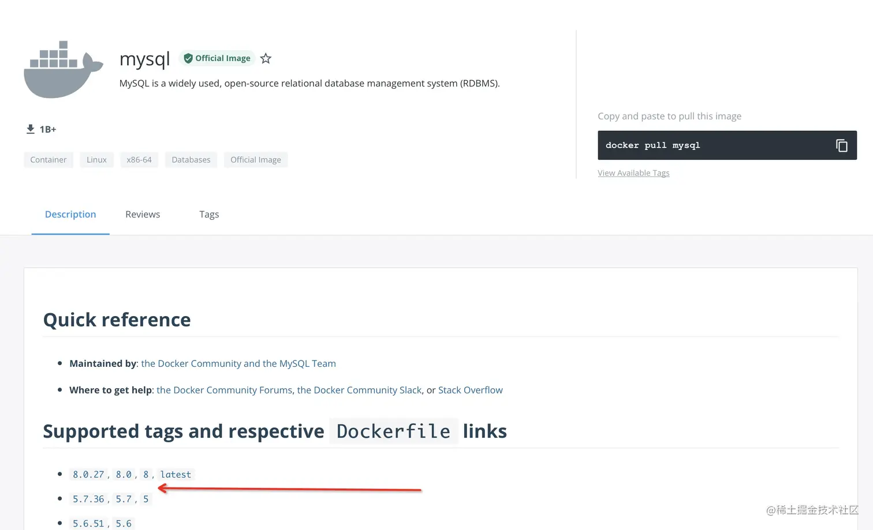Switch to the Tags tab
The image size is (873, 530).
[x=209, y=215]
